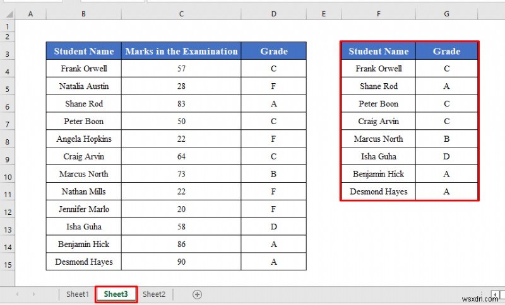Viewport: 505px width, 305px height.
Task: Select the marks cell containing 28
Action: coord(181,86)
